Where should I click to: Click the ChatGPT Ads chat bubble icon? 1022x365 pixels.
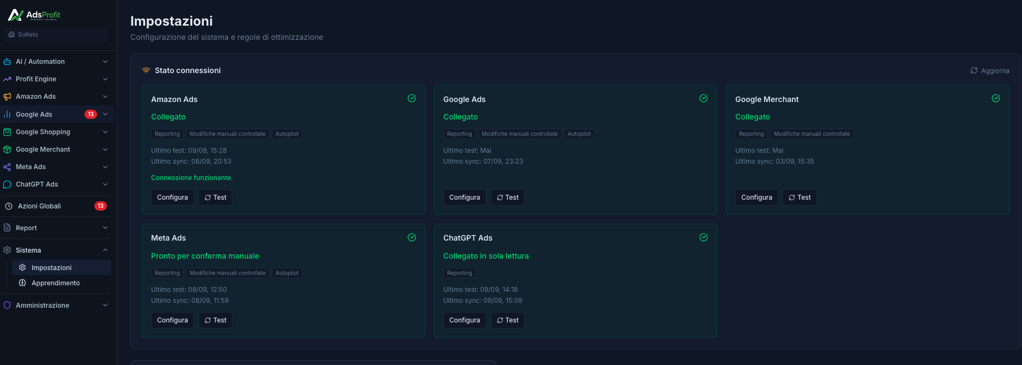[x=7, y=184]
